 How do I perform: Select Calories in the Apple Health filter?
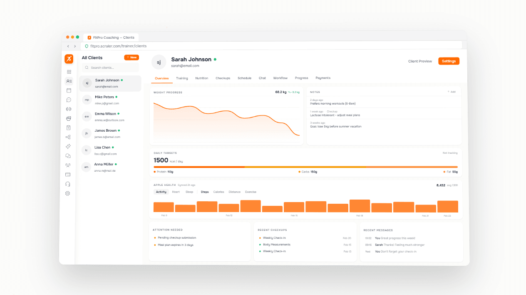(x=218, y=192)
